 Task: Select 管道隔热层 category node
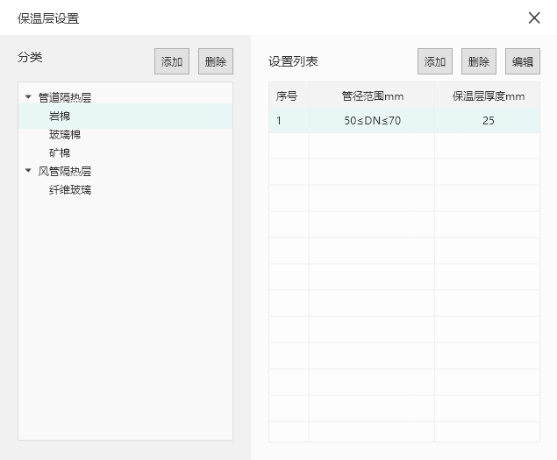tap(65, 97)
